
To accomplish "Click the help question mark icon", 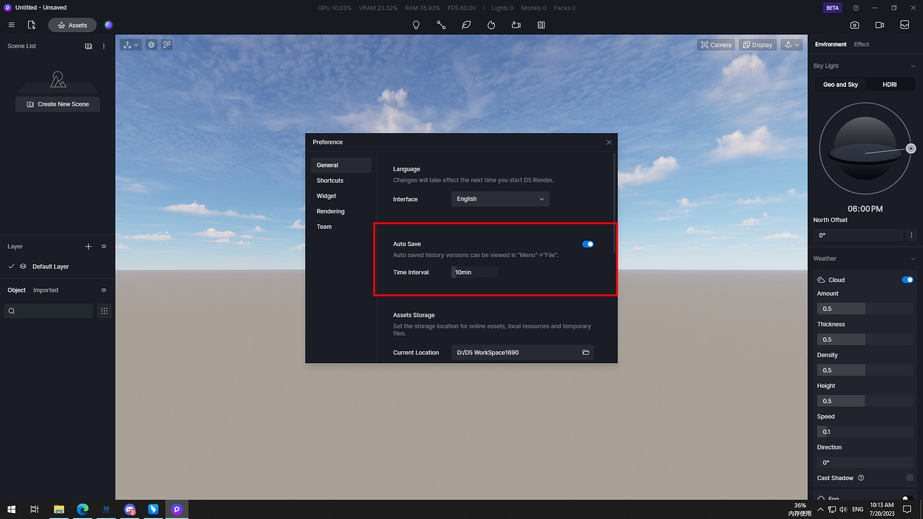I will point(856,8).
